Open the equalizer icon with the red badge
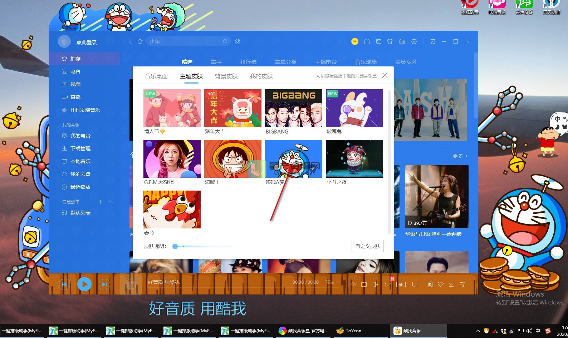This screenshot has height=338, width=568. tap(388, 284)
